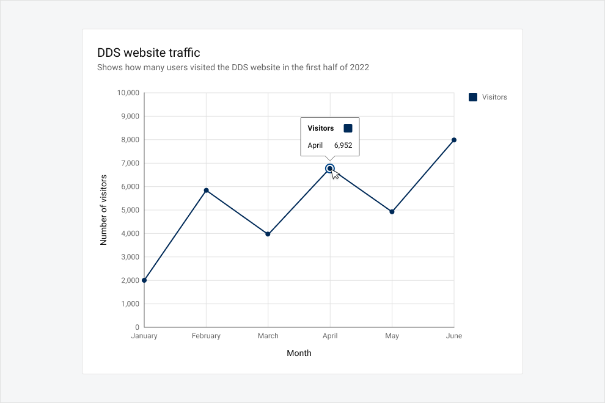Click the tooltip's dark blue color swatch
Image resolution: width=605 pixels, height=403 pixels.
pyautogui.click(x=348, y=128)
